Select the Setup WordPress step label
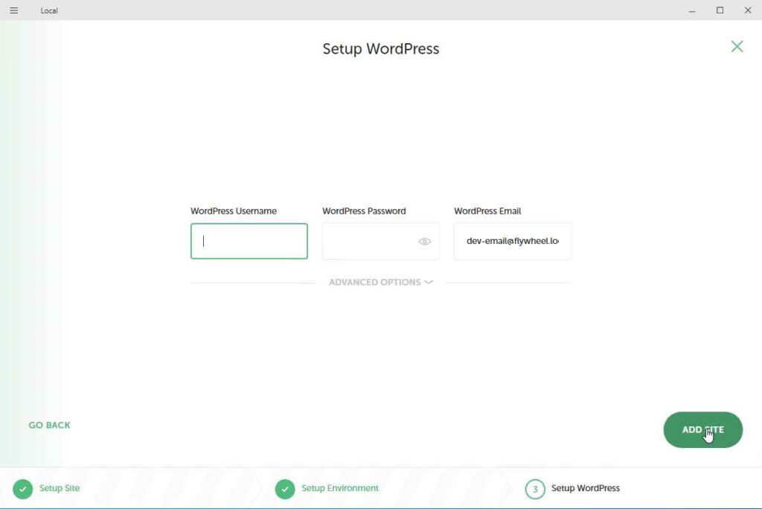This screenshot has width=762, height=509. point(585,488)
